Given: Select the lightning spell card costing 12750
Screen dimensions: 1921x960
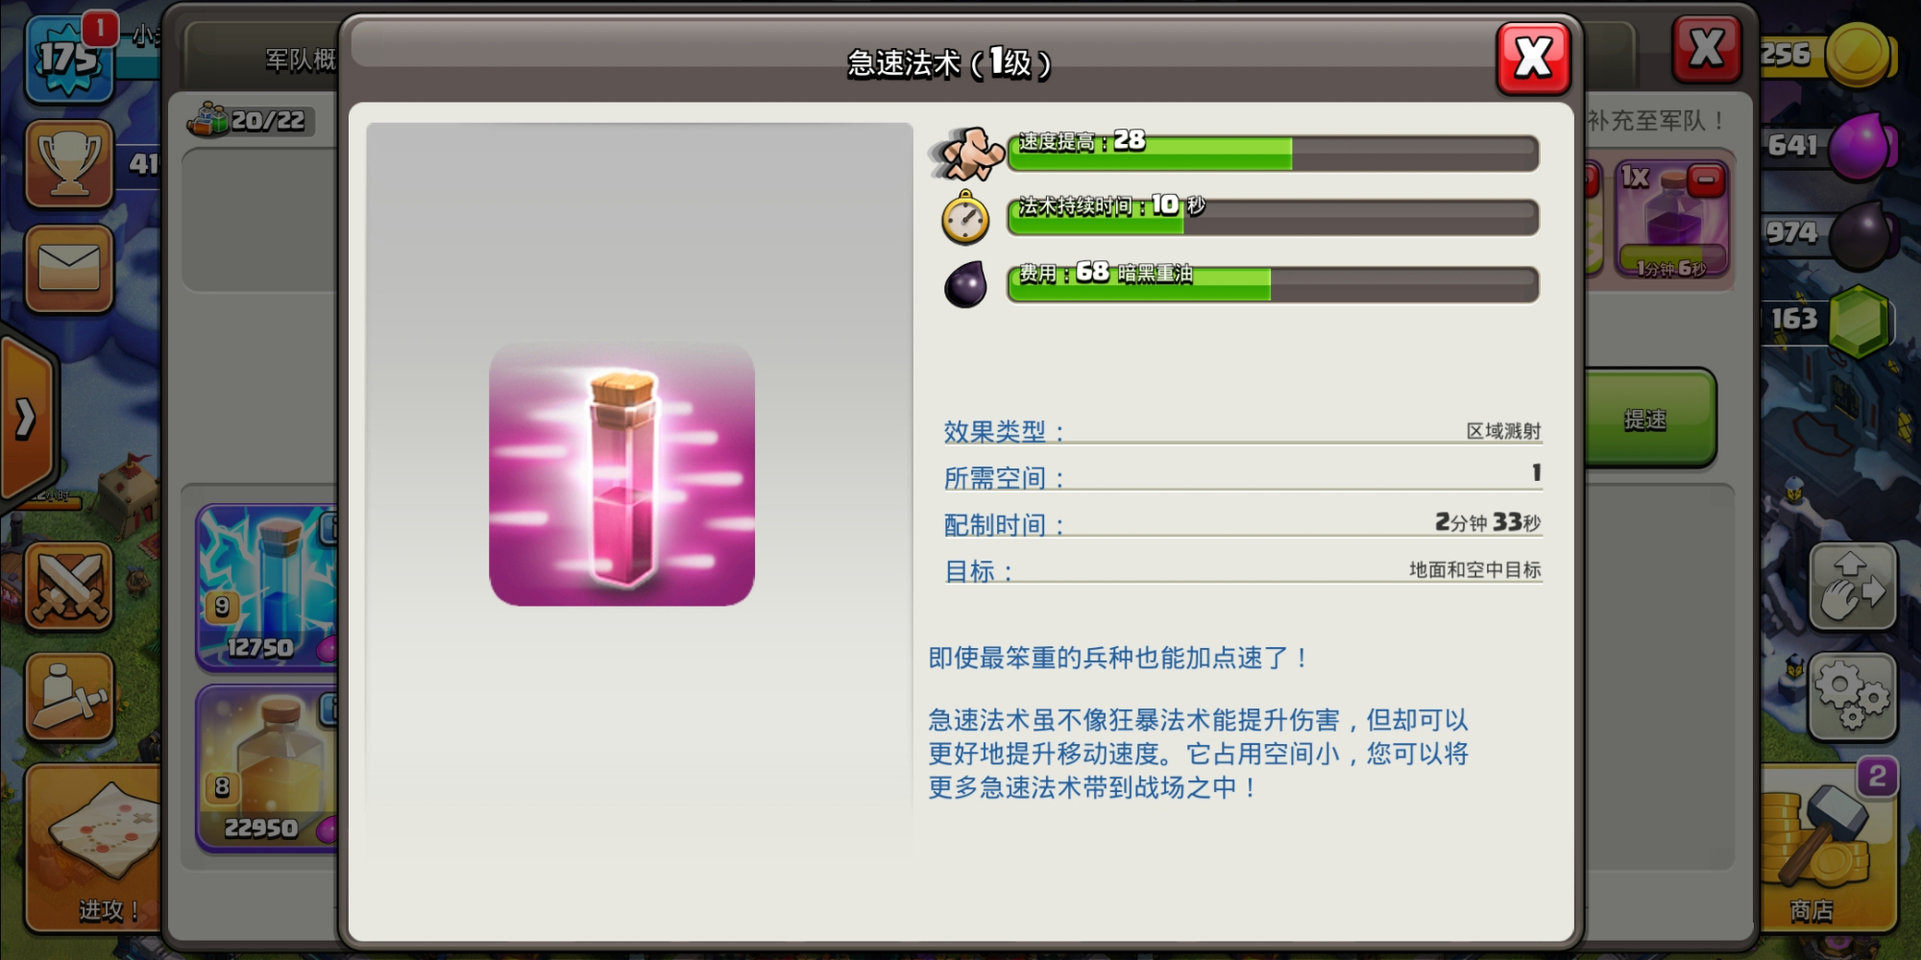Looking at the screenshot, I should [x=267, y=587].
